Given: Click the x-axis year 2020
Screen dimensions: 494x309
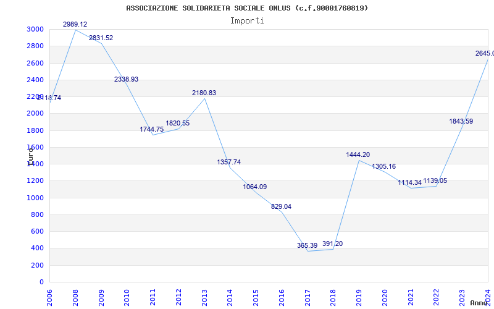Looking at the screenshot, I should point(385,298).
